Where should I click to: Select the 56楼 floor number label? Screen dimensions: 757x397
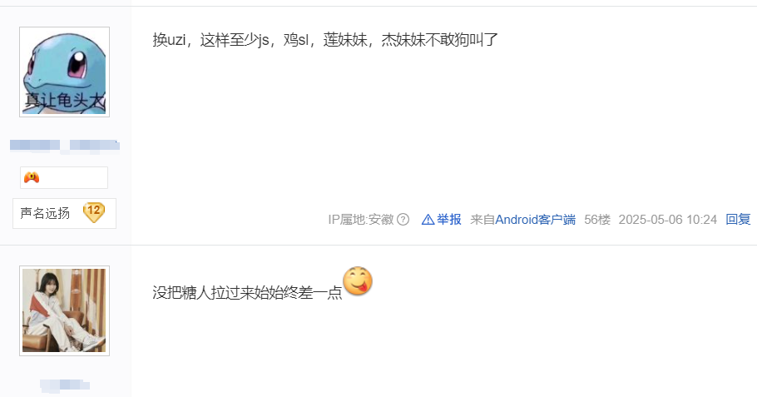597,220
